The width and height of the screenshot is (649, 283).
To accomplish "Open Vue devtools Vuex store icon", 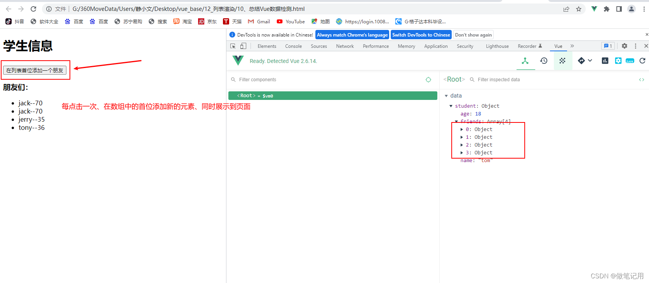I will pyautogui.click(x=562, y=61).
